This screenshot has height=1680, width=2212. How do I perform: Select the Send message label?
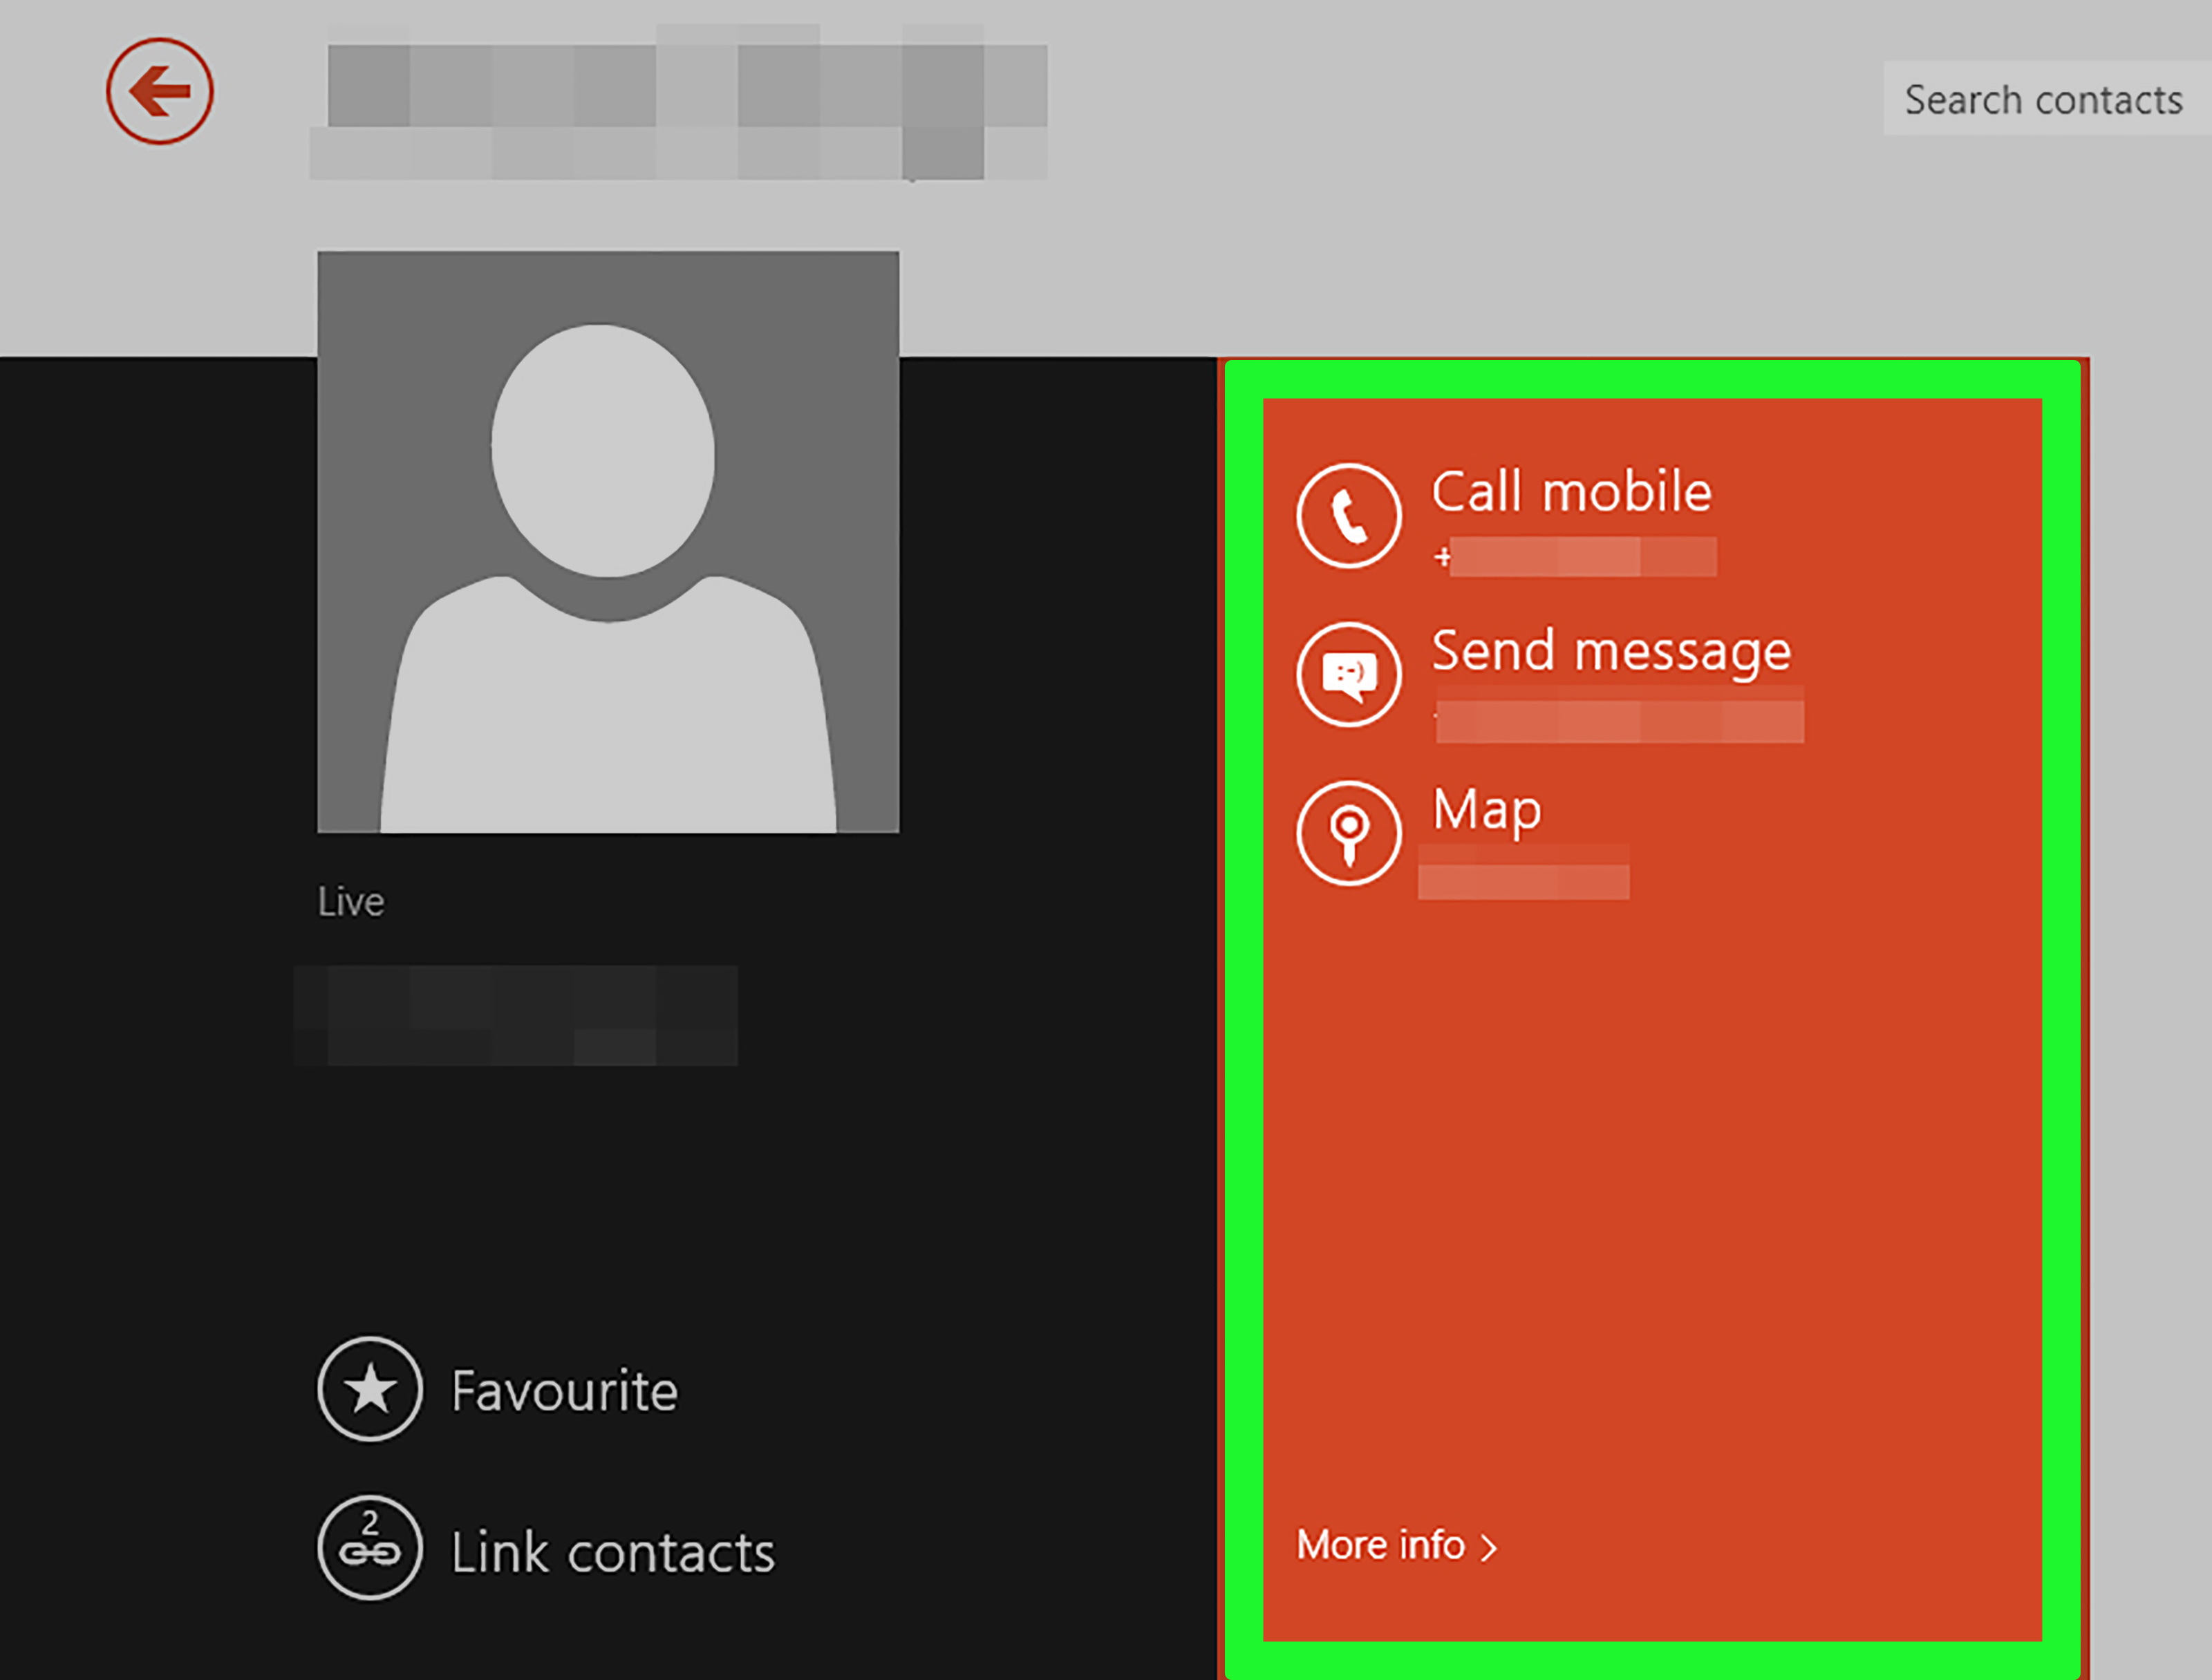point(1611,654)
